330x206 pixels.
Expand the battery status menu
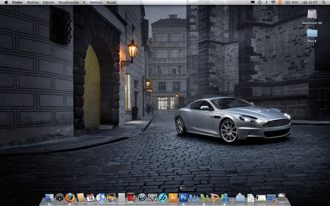288,2
